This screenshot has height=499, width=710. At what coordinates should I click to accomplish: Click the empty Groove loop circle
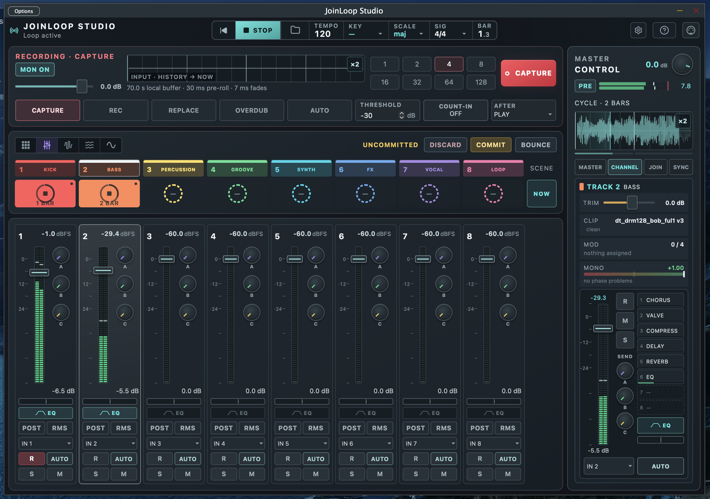[x=237, y=194]
